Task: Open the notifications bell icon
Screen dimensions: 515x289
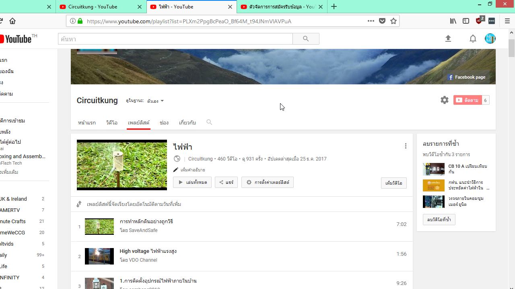Action: [473, 39]
